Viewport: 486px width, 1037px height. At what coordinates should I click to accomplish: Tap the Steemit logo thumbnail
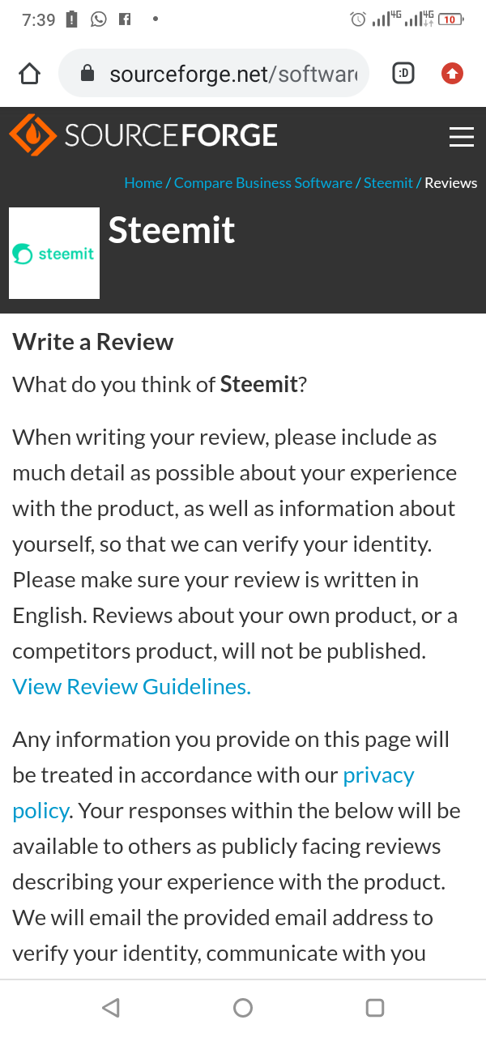tap(54, 254)
